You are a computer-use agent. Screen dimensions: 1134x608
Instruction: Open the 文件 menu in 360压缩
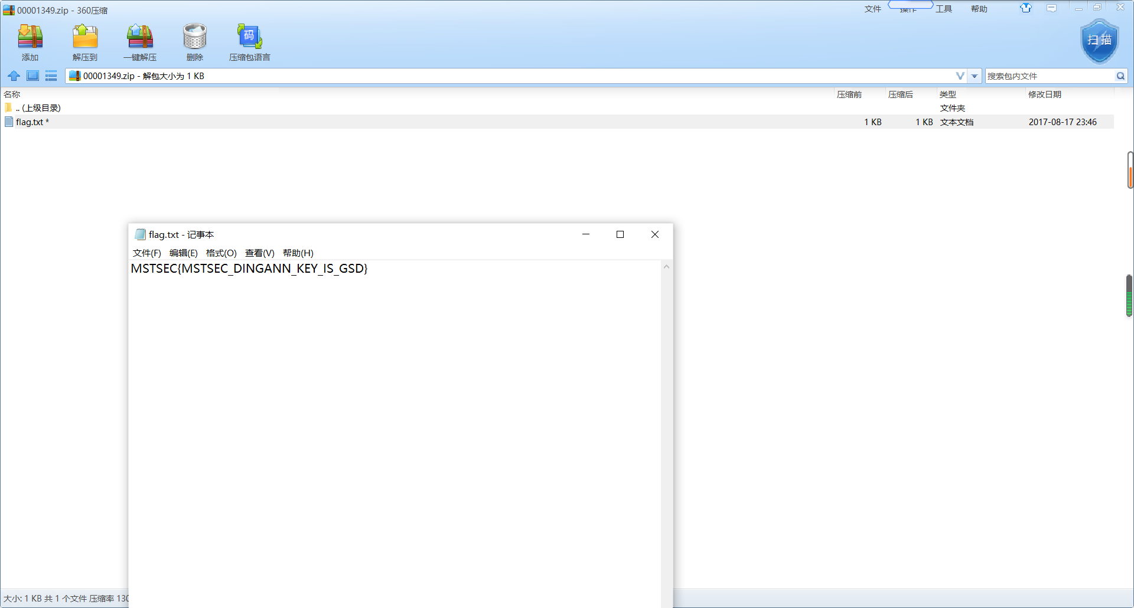point(872,9)
